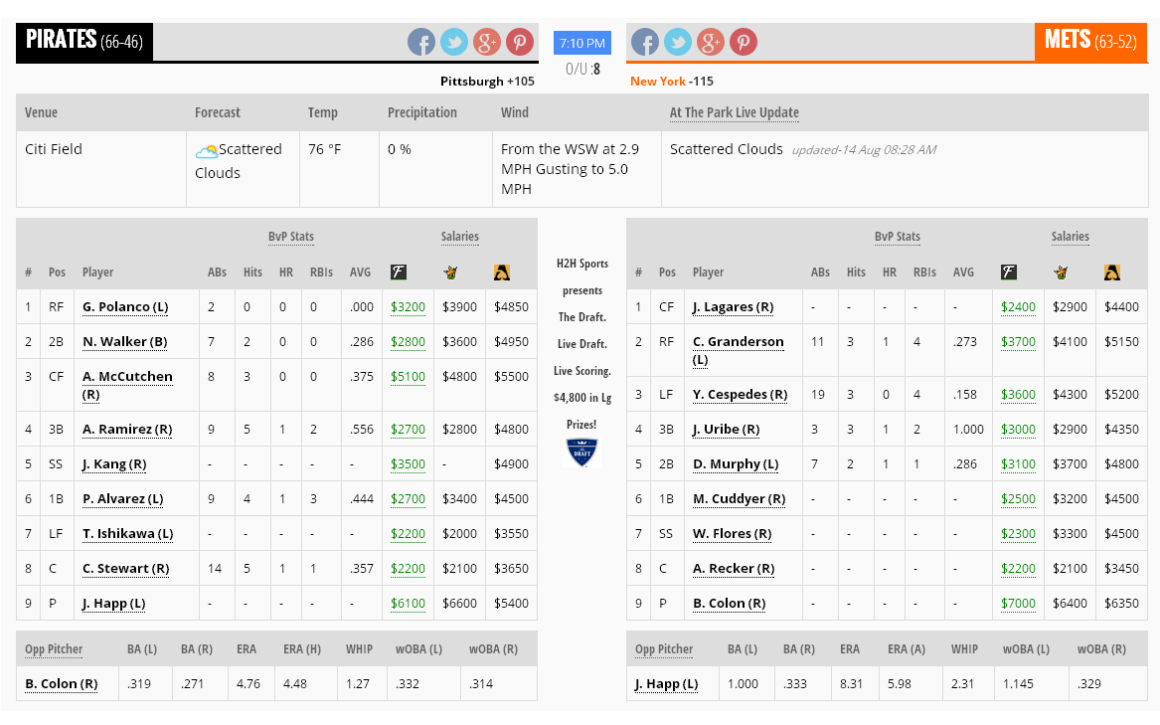Viewport: 1160px width, 725px height.
Task: Open G. Polanco's player page
Action: [x=124, y=306]
